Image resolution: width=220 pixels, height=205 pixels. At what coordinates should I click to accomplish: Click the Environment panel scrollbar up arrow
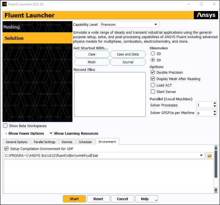click(x=216, y=148)
